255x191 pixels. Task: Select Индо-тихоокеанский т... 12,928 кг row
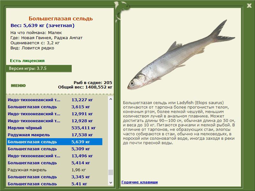55,121
